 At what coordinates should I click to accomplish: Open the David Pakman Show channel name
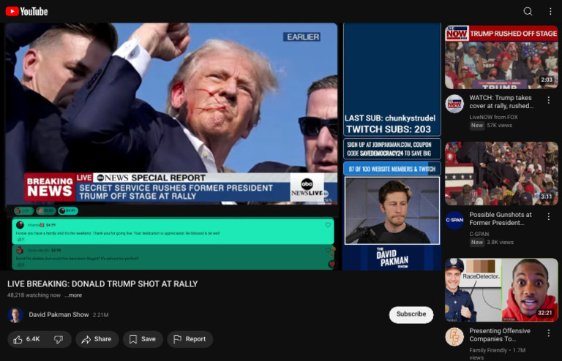tap(59, 315)
